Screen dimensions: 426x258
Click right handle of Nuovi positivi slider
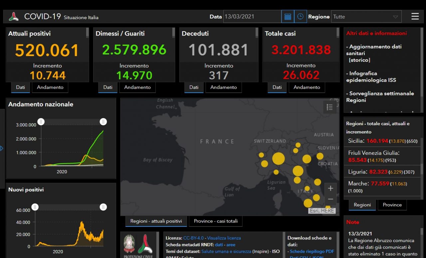pyautogui.click(x=103, y=207)
